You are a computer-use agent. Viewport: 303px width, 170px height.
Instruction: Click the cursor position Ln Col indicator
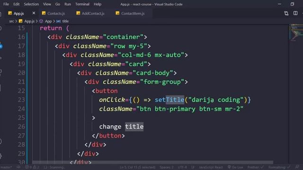click(138, 167)
